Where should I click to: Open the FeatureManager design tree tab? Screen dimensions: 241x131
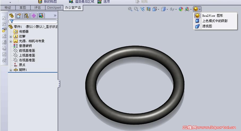point(11,15)
